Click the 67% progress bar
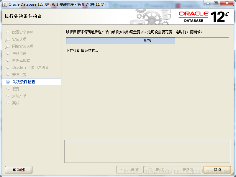 tap(147, 40)
